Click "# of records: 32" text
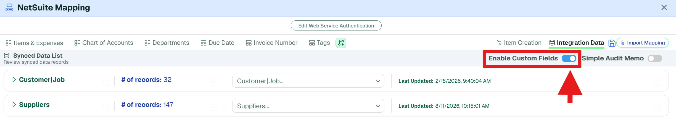The width and height of the screenshot is (676, 117). 146,80
